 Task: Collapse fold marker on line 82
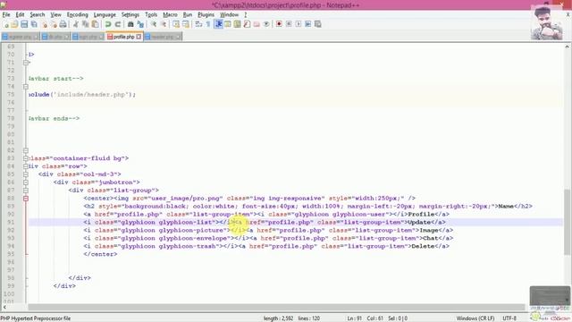[26, 150]
